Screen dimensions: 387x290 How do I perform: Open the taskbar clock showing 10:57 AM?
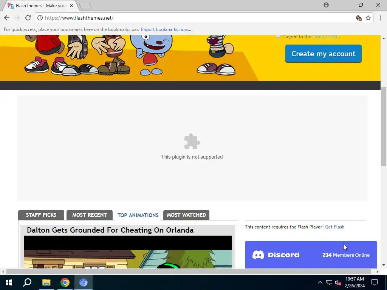click(354, 282)
